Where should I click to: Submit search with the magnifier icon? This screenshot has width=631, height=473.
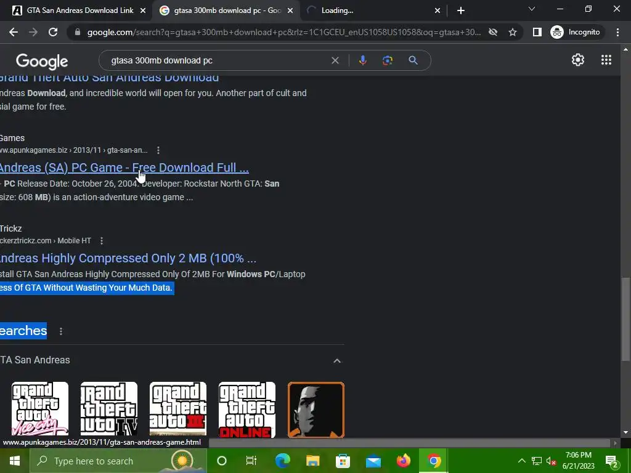[x=413, y=60]
